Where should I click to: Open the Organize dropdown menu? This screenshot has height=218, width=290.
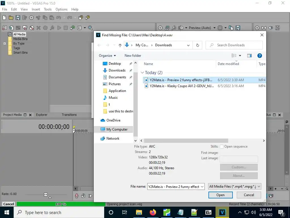pos(107,56)
